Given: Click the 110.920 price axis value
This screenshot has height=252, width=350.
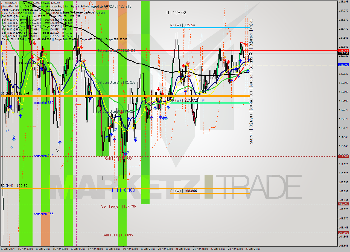Looking at the screenshot, I should pos(343,173).
